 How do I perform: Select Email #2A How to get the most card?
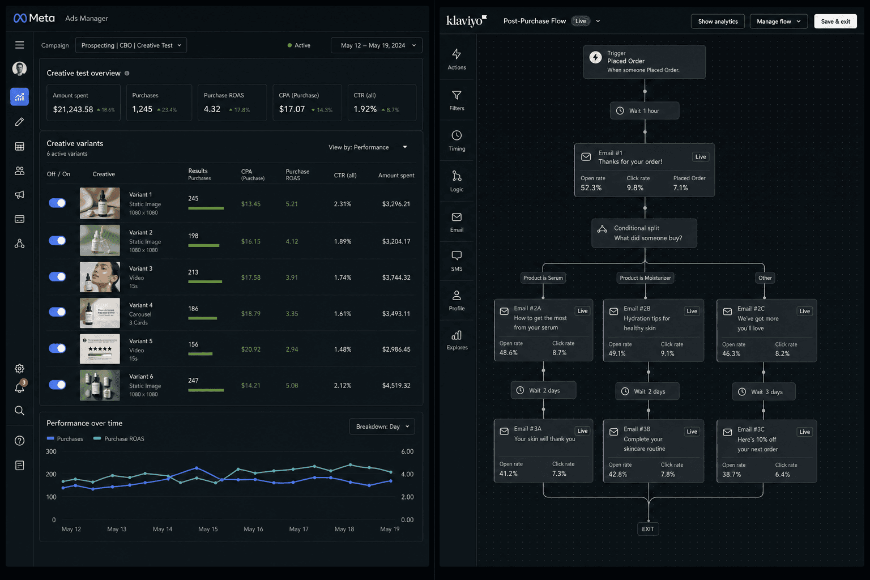[544, 330]
